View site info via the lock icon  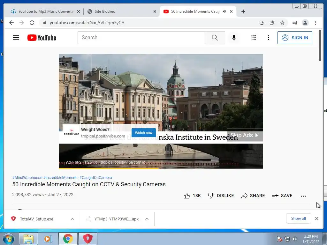44,23
